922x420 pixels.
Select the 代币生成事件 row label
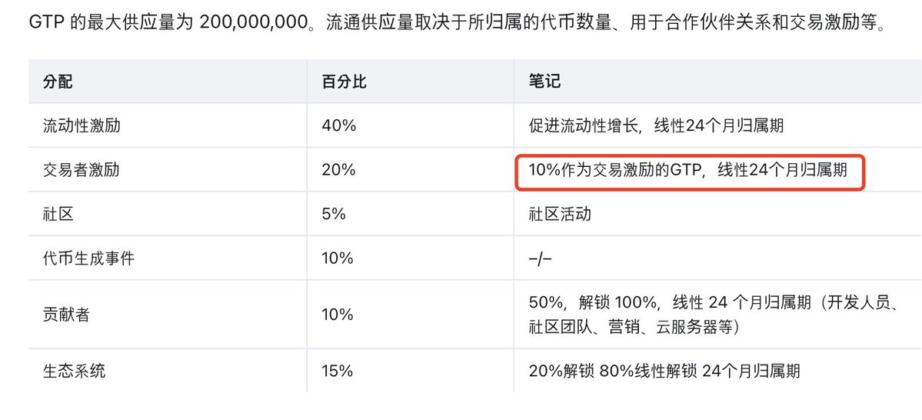[89, 258]
